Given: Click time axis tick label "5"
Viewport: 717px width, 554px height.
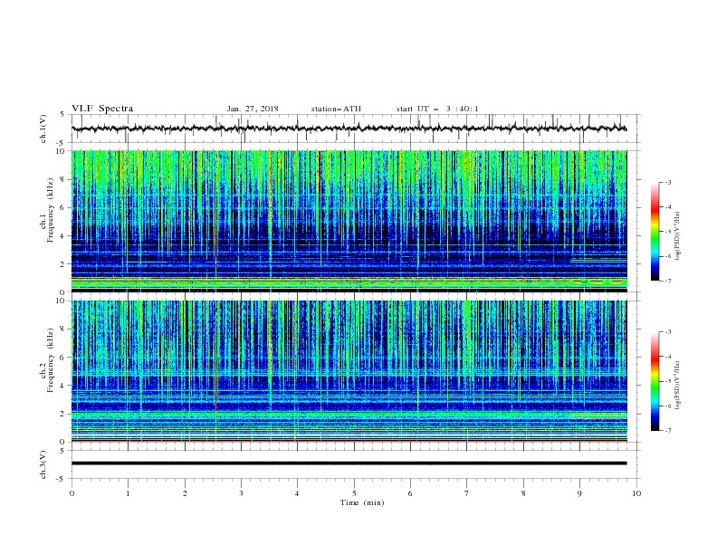Looking at the screenshot, I should click(354, 493).
